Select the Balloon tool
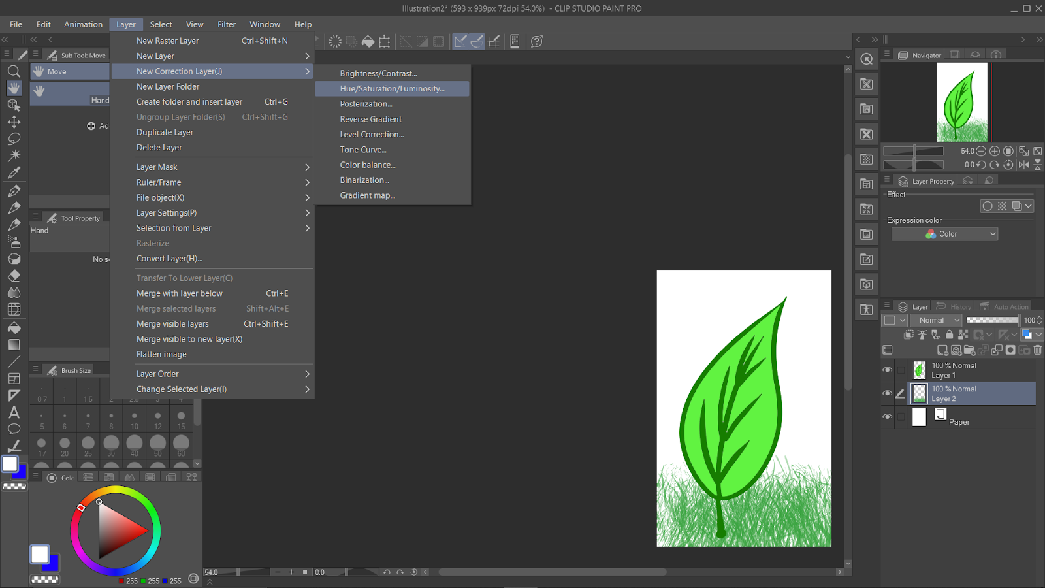1045x588 pixels. tap(14, 429)
